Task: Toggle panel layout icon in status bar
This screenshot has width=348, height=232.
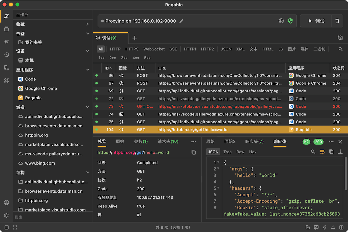Action: pyautogui.click(x=341, y=227)
